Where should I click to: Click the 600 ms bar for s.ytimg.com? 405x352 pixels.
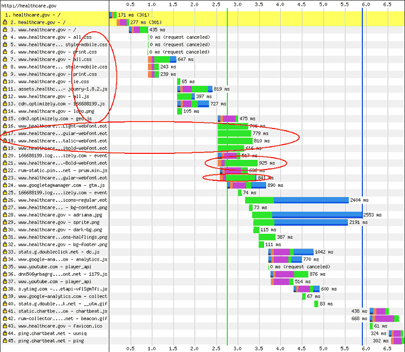pos(307,289)
